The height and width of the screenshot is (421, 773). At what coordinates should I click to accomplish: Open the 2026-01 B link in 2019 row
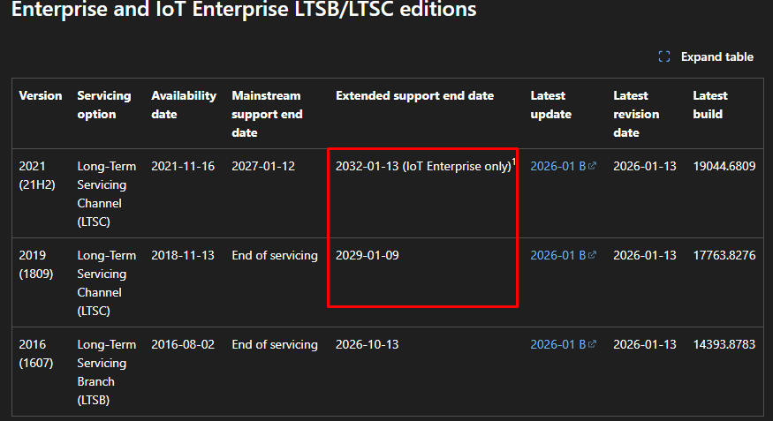coord(558,256)
